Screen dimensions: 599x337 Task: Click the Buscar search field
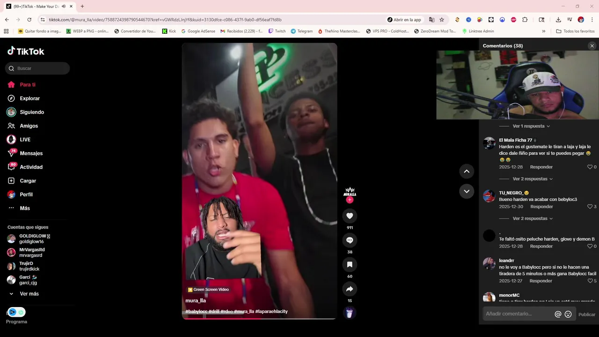coord(37,68)
